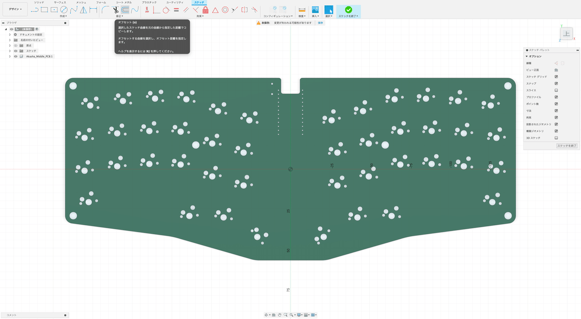Enable the 3D スケッチ checkbox
581x319 pixels.
556,138
